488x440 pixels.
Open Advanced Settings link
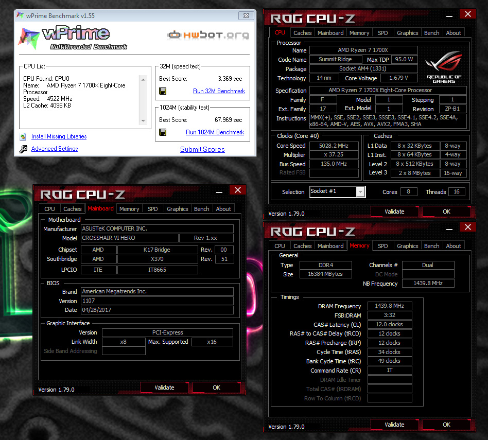point(55,149)
